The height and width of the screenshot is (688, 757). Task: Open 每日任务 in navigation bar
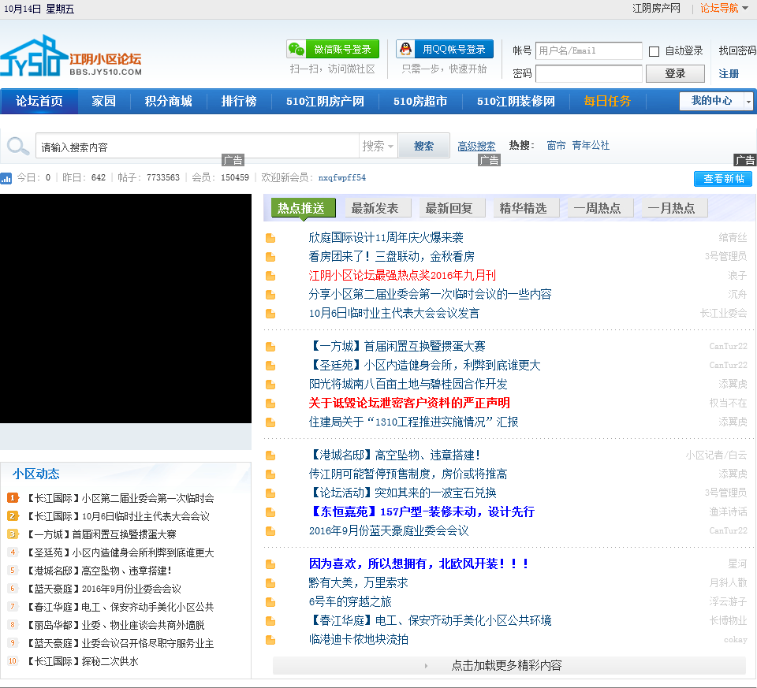coord(607,102)
